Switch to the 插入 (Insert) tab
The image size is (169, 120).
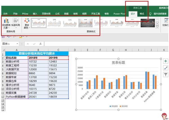pyautogui.click(x=35, y=14)
